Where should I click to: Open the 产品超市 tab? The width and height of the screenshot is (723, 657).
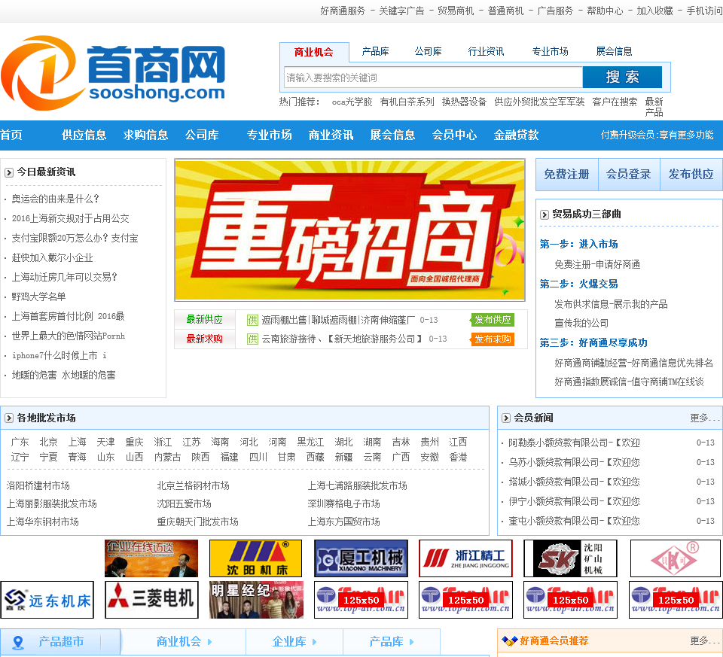tap(60, 642)
